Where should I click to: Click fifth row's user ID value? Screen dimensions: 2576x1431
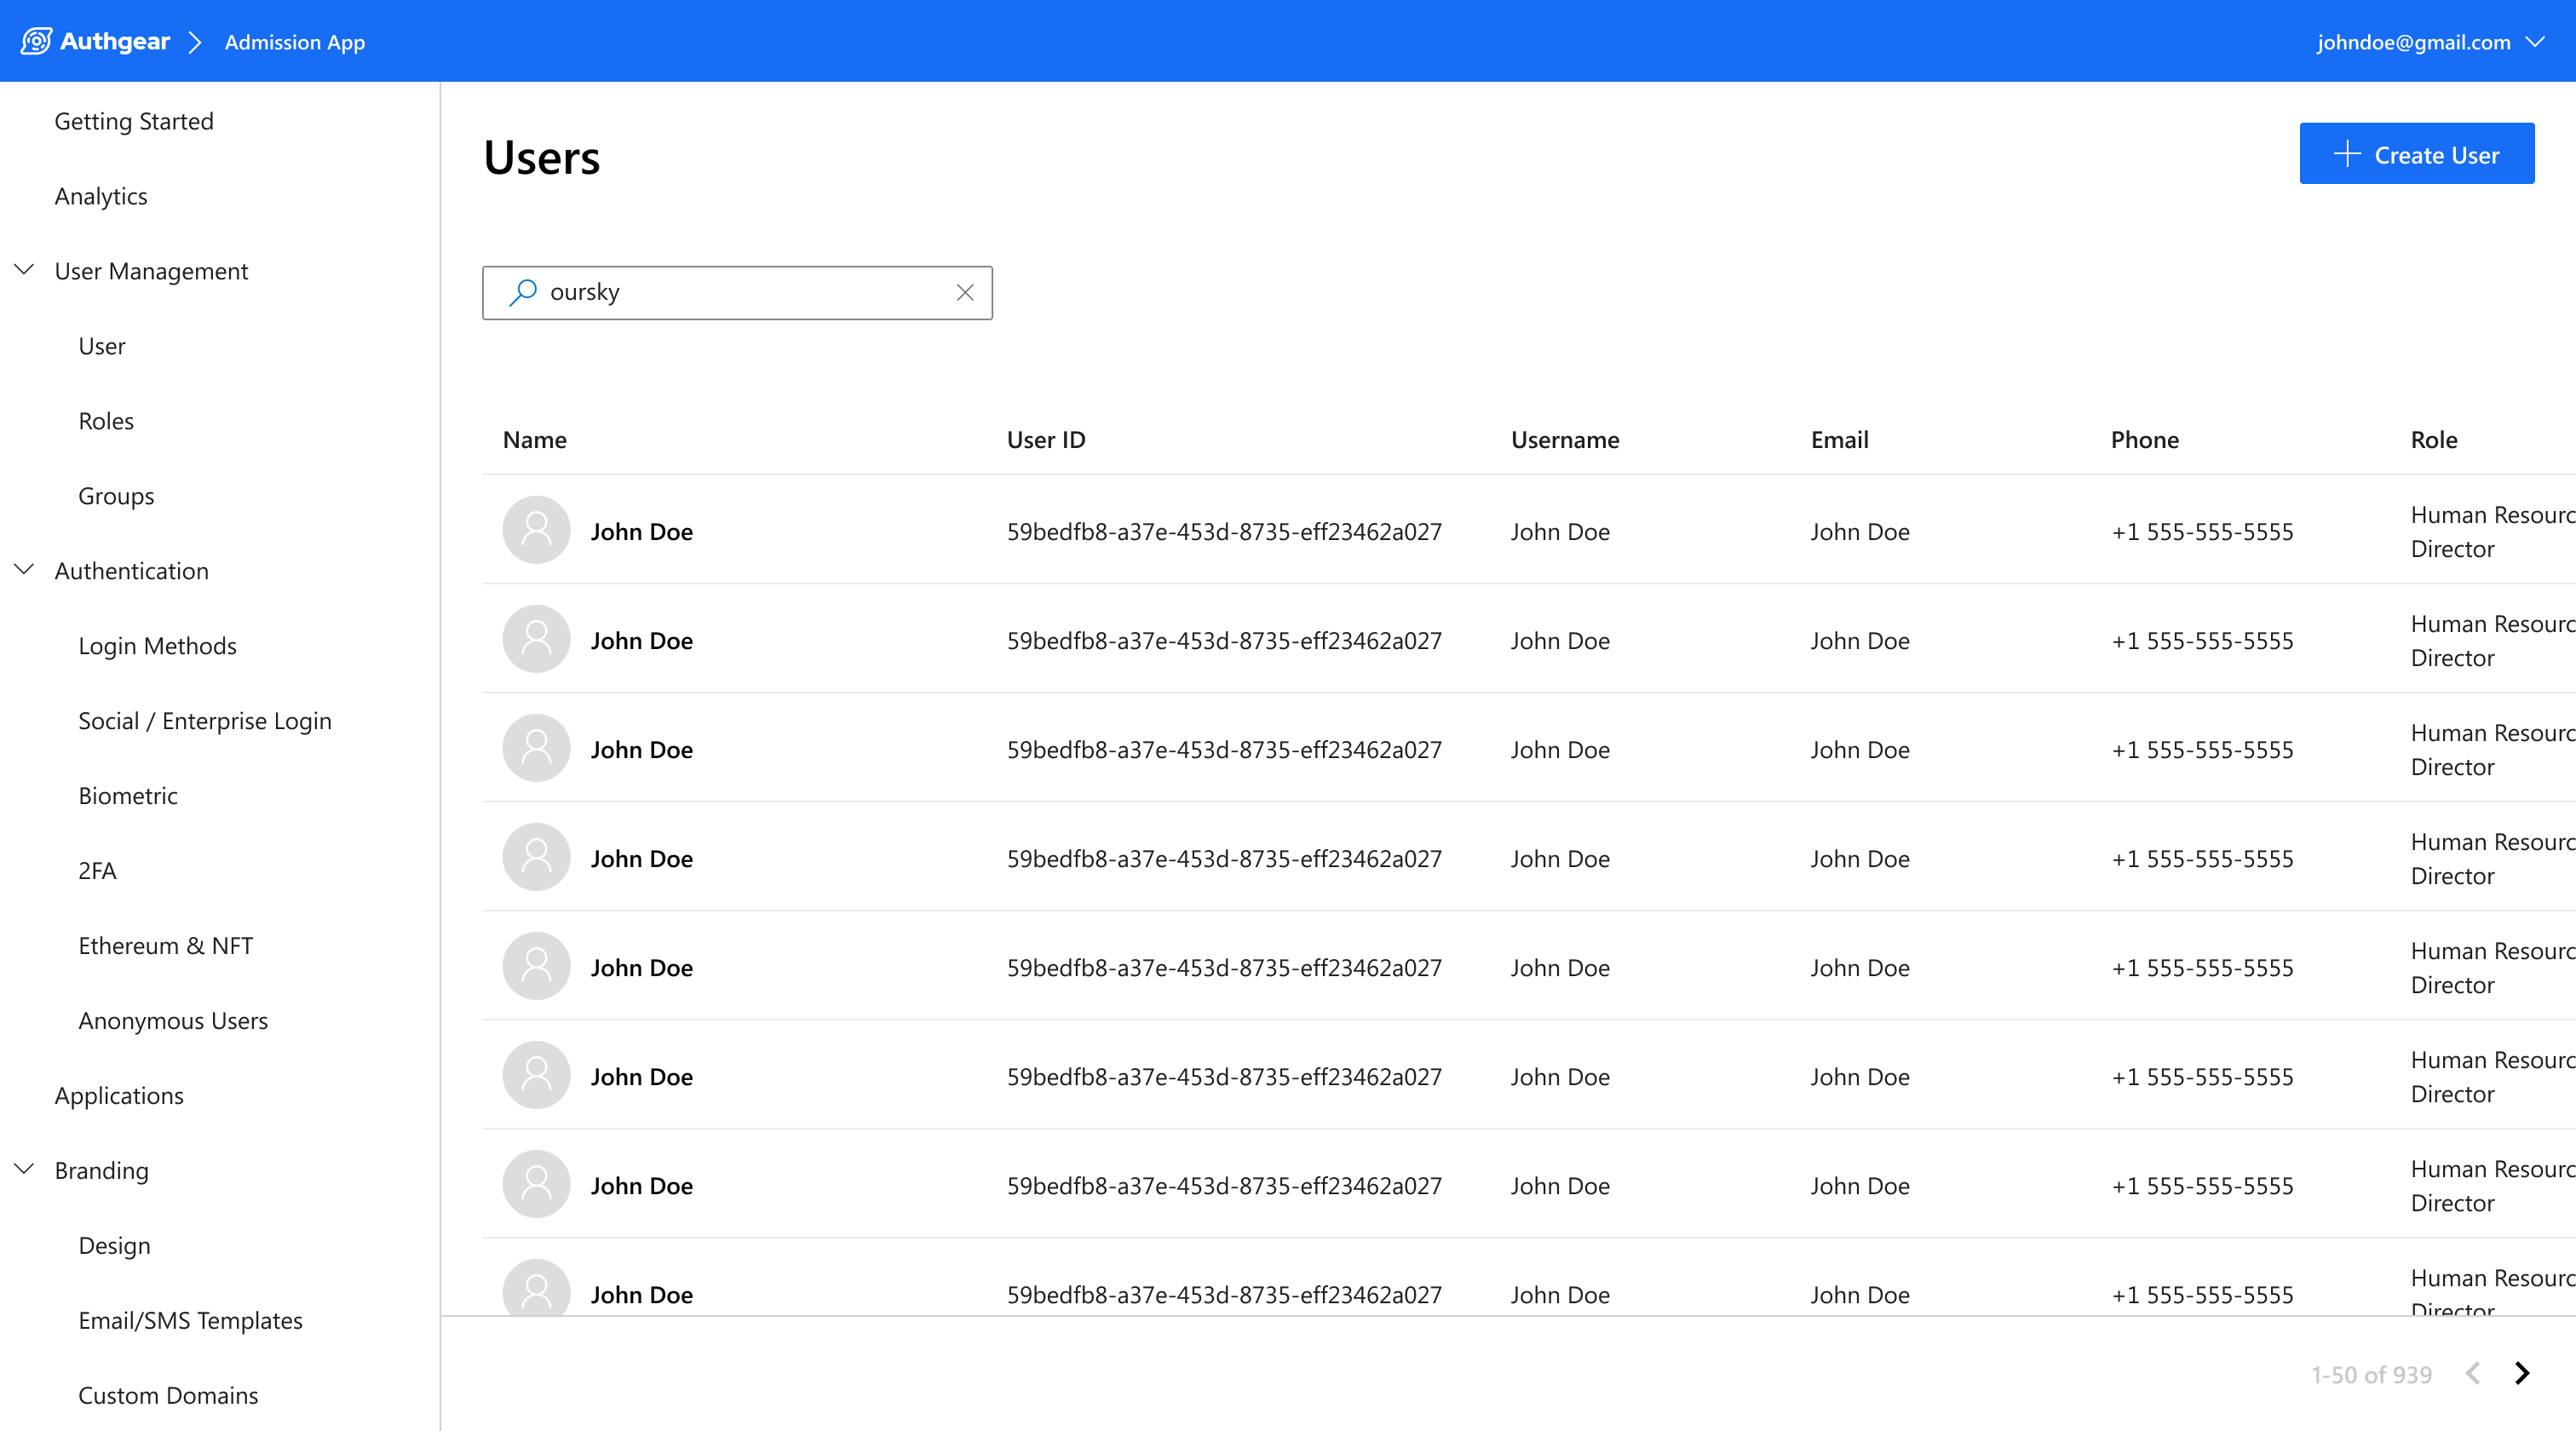coord(1224,967)
